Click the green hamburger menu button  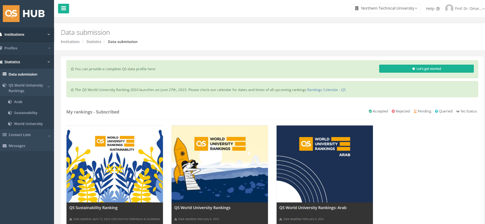63,8
